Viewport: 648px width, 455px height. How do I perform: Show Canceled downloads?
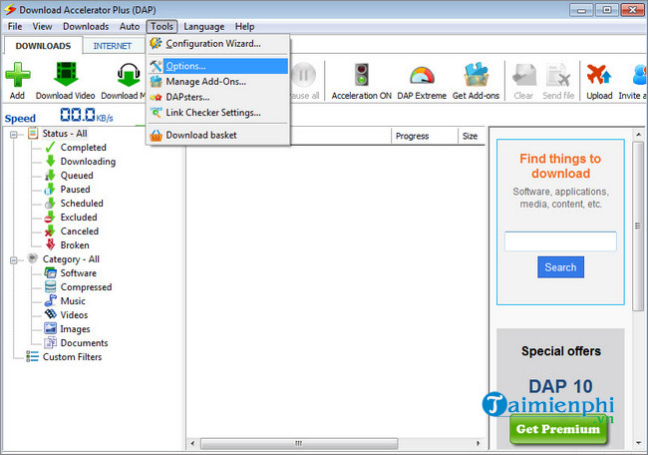[80, 231]
